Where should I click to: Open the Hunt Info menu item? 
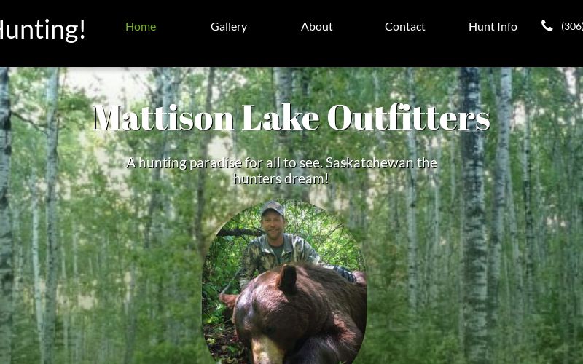tap(493, 27)
